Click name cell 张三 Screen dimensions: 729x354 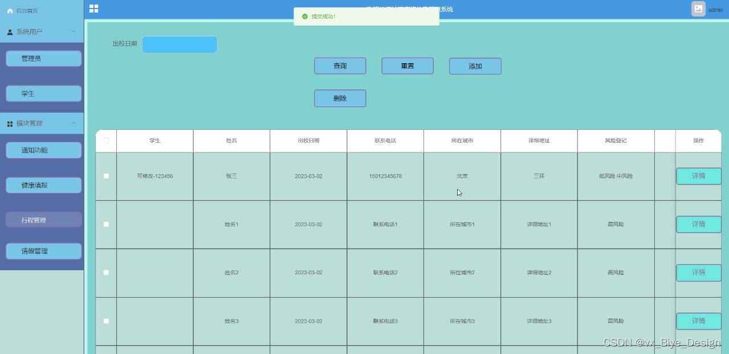click(231, 176)
